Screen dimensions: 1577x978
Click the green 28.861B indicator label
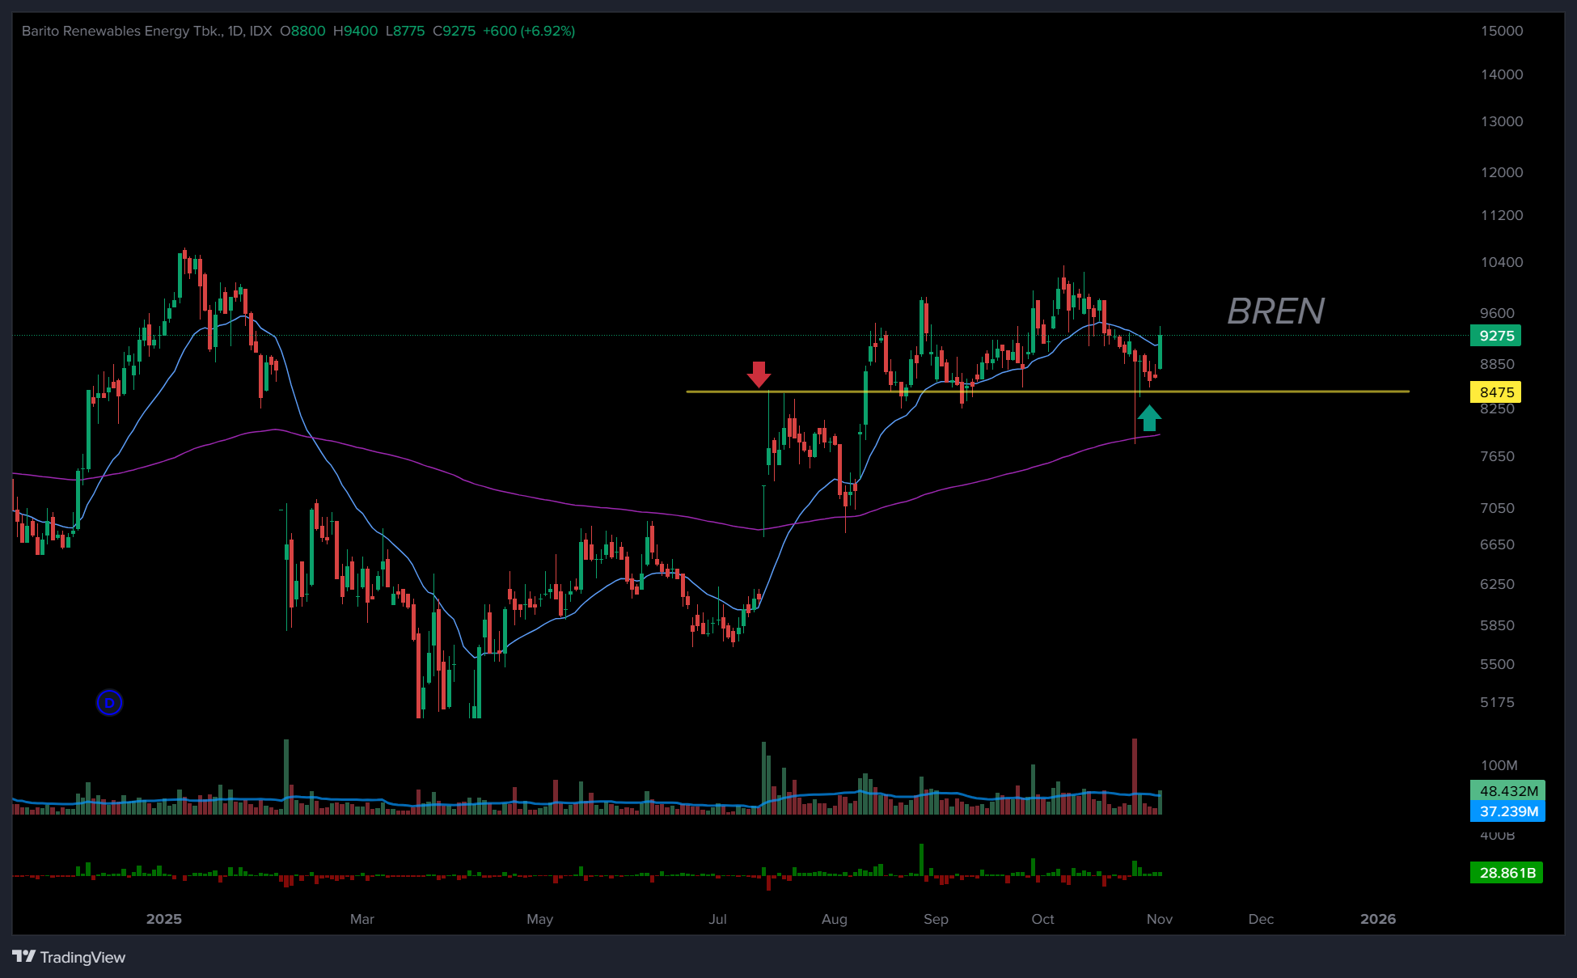pyautogui.click(x=1506, y=873)
